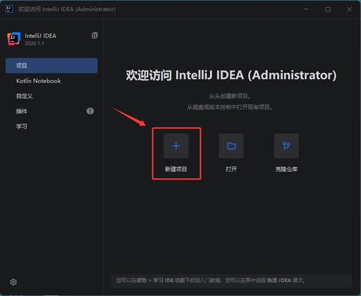Image resolution: width=361 pixels, height=296 pixels.
Task: Click the Clone Repository branch icon
Action: (x=286, y=146)
